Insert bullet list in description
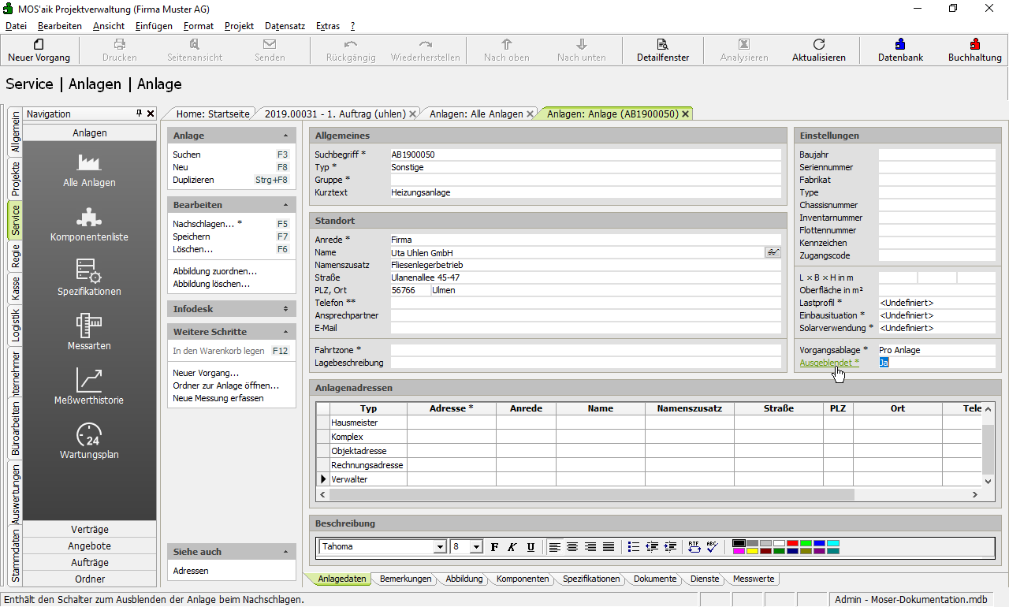Screen dimensions: 1009x607 [x=634, y=547]
